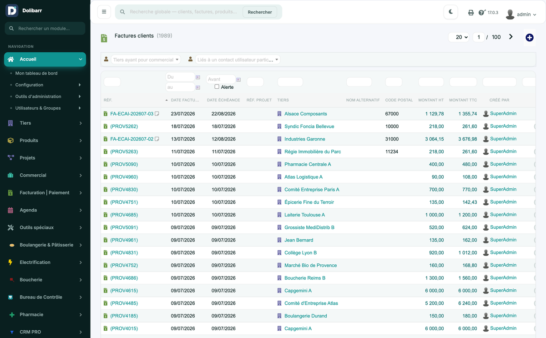Viewport: 546px width, 338px height.
Task: Click the Produits box icon in sidebar
Action: (10, 141)
